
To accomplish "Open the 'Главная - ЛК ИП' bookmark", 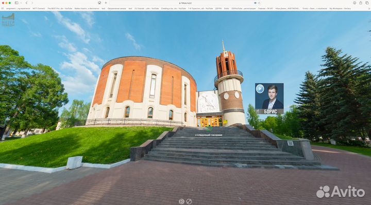I will click(265, 9).
